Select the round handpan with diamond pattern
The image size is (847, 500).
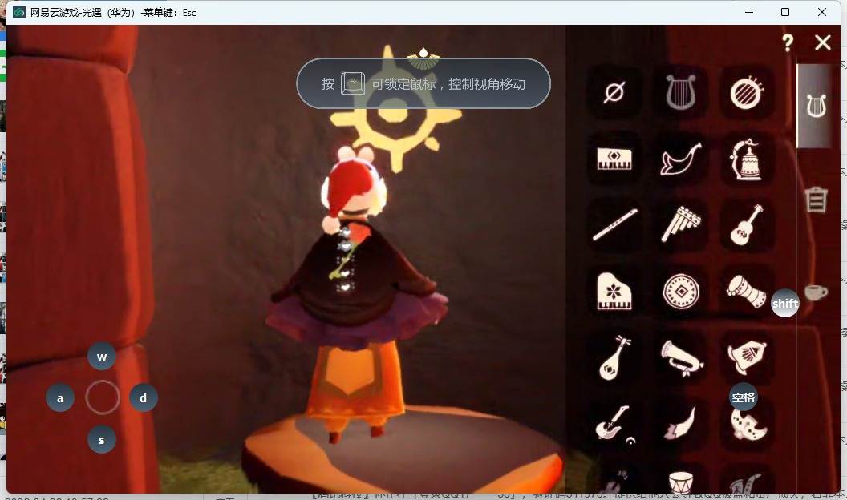[x=681, y=291]
